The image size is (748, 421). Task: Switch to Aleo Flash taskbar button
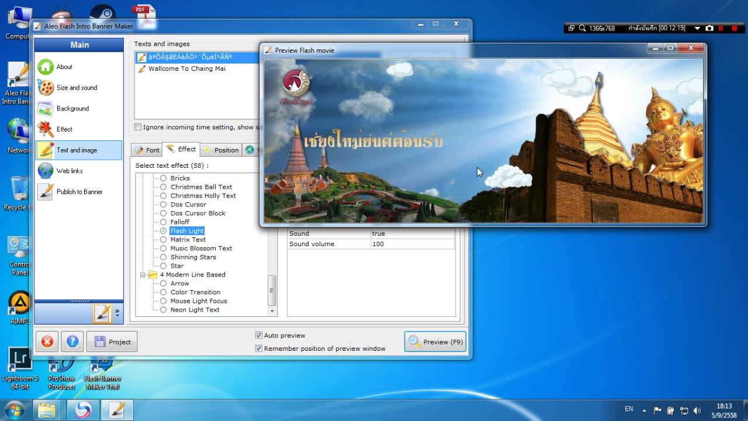(117, 410)
